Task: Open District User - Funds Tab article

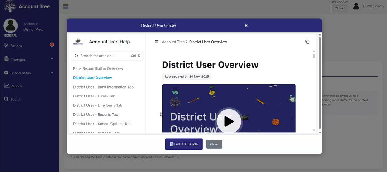Action: pos(94,96)
